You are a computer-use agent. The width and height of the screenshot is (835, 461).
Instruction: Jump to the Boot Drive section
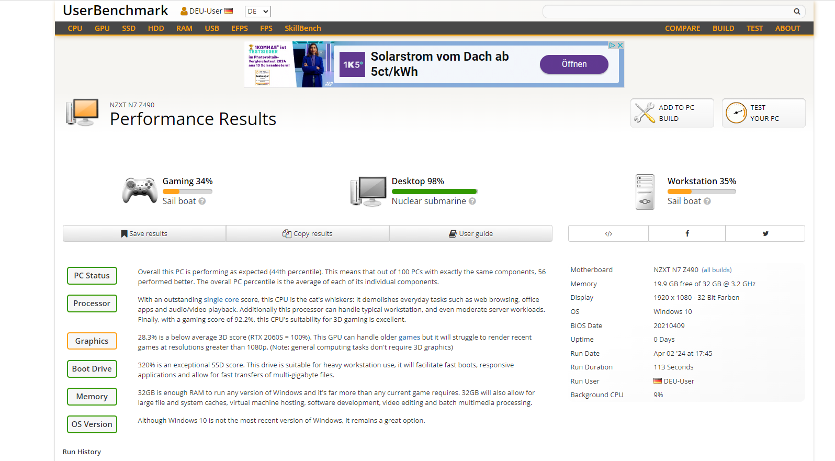[92, 369]
